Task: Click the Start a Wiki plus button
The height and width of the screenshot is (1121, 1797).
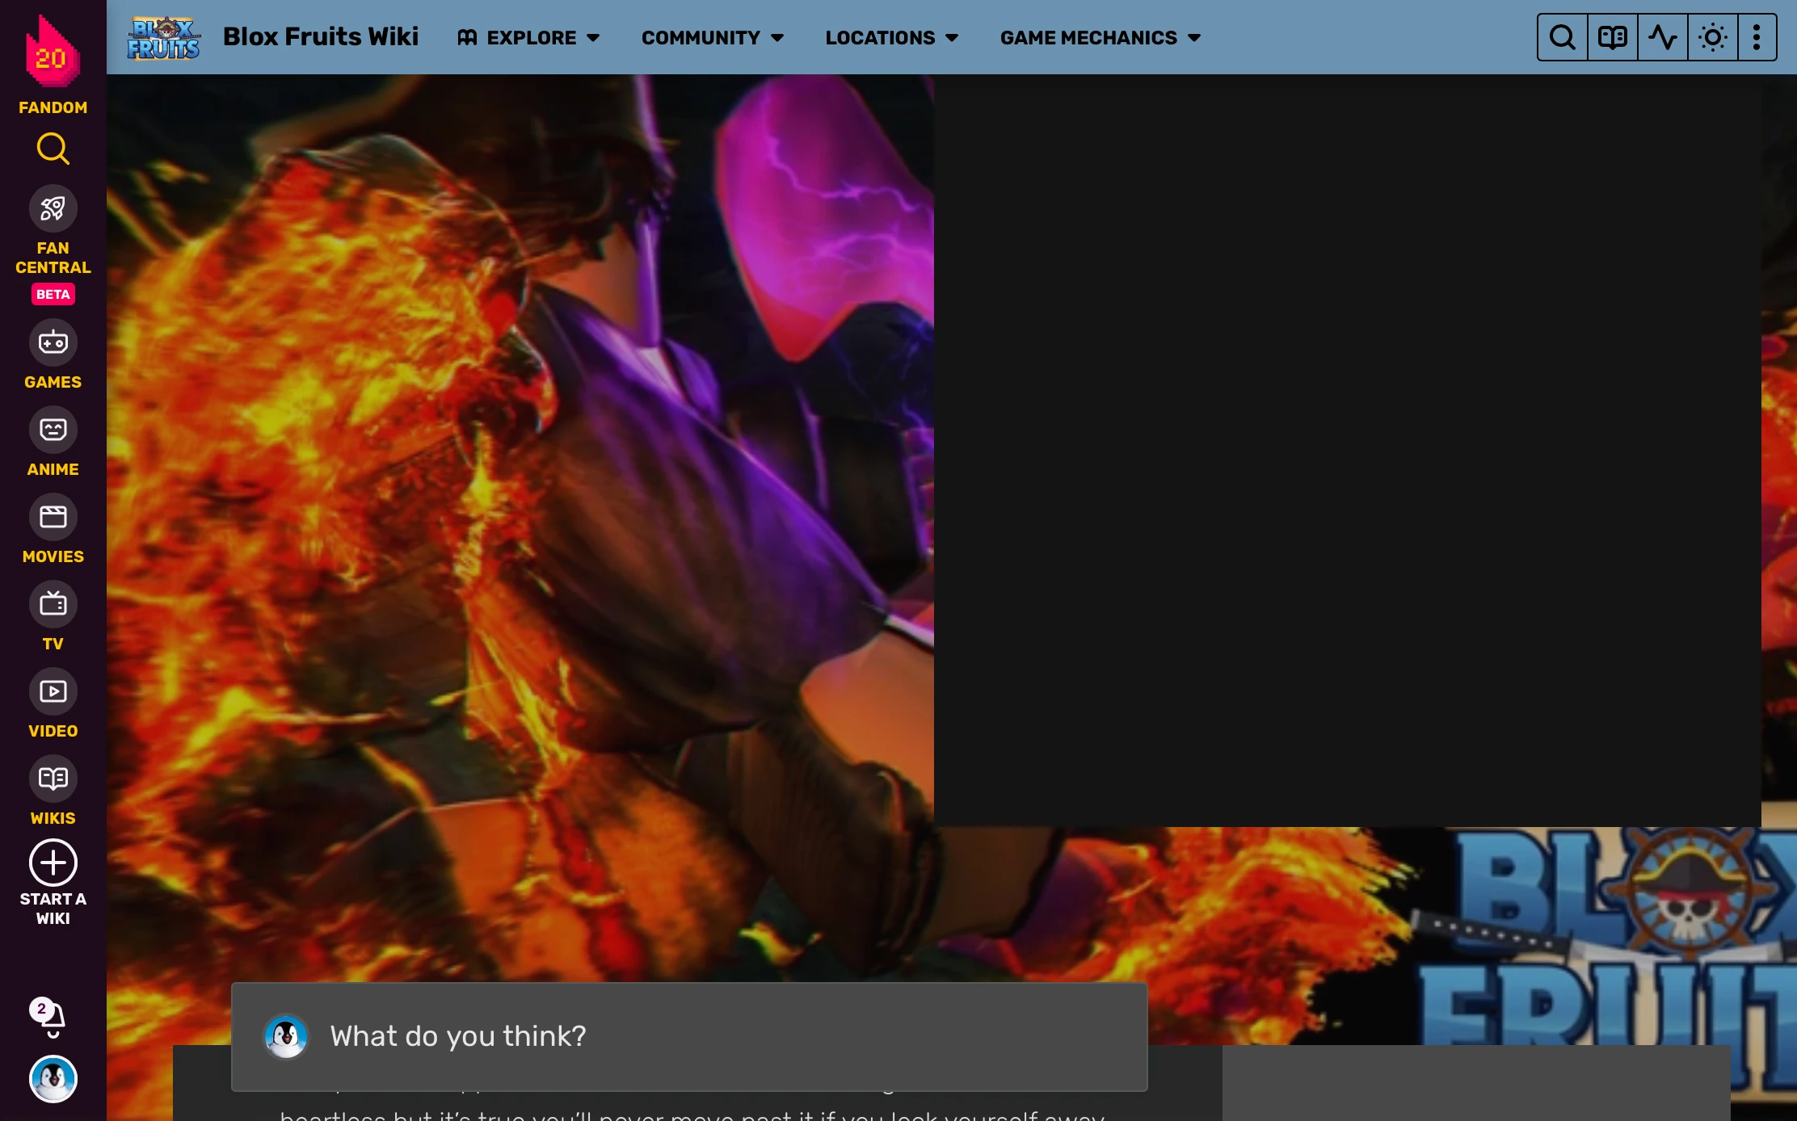Action: [x=53, y=863]
